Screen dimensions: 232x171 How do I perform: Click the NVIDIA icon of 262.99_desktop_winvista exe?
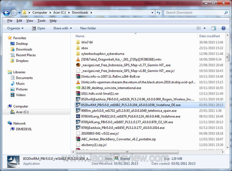click(78, 88)
